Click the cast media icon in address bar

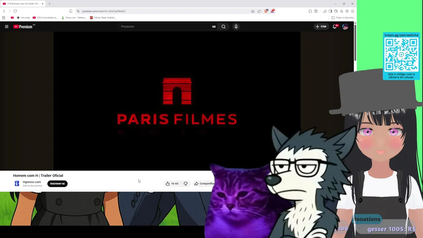pos(253,11)
